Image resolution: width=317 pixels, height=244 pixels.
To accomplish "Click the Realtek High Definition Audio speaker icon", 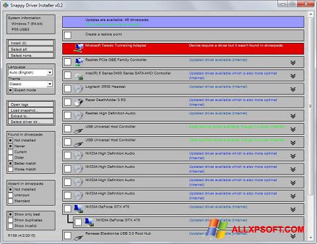I will [78, 116].
